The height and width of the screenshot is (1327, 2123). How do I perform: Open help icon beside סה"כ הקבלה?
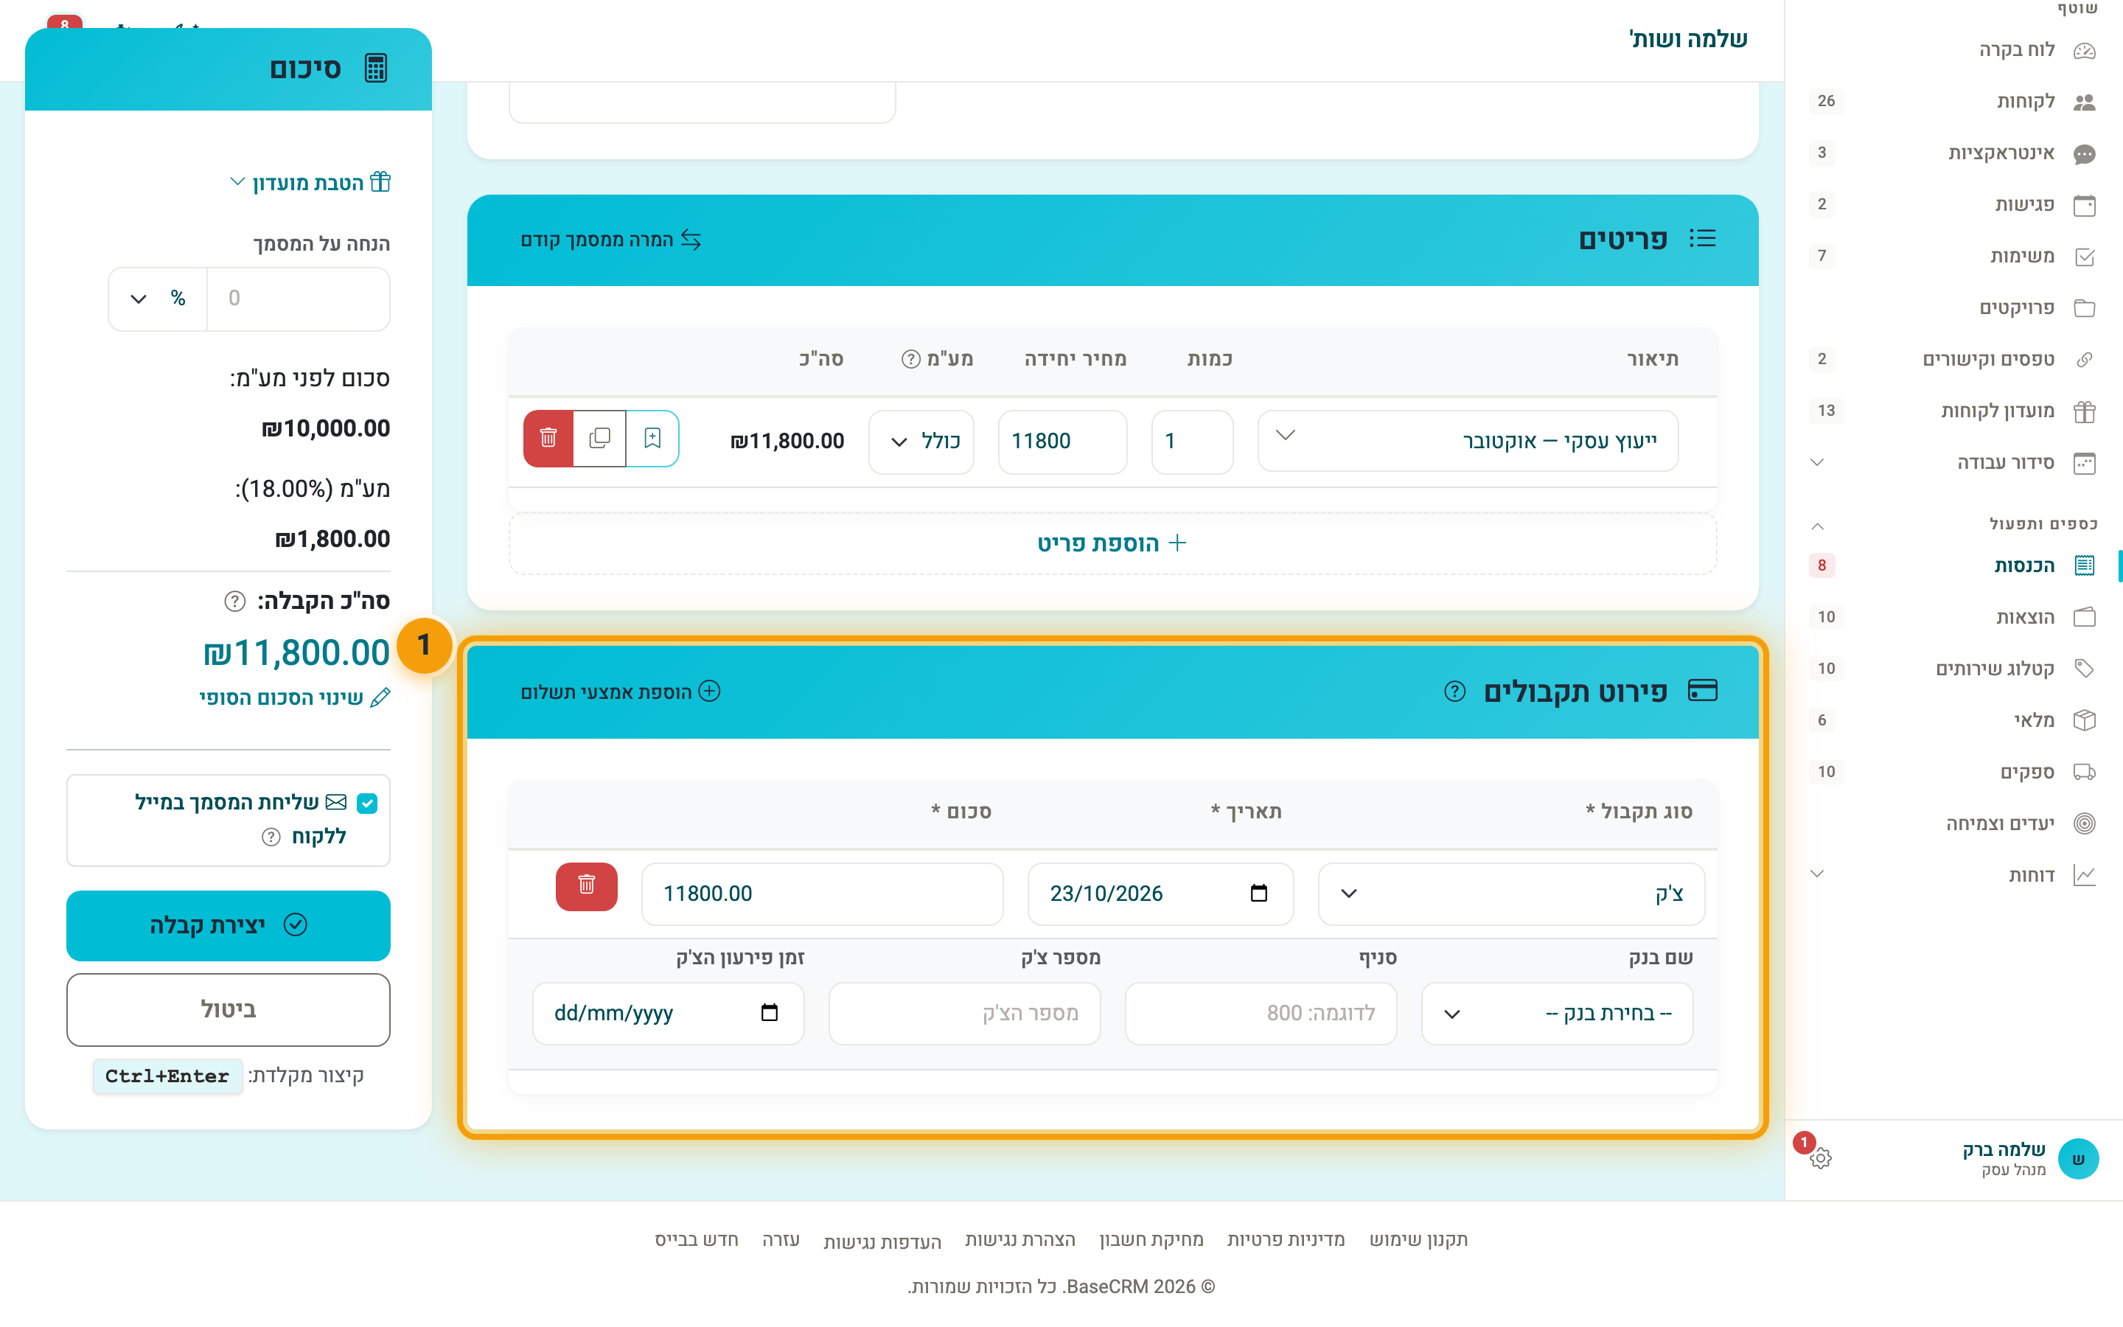point(234,601)
